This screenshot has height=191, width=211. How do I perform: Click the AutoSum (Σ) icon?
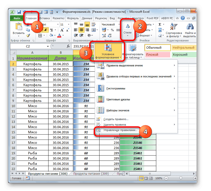click(x=159, y=24)
